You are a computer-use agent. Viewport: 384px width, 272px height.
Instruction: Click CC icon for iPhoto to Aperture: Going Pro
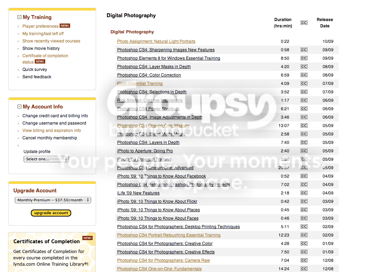point(304,151)
